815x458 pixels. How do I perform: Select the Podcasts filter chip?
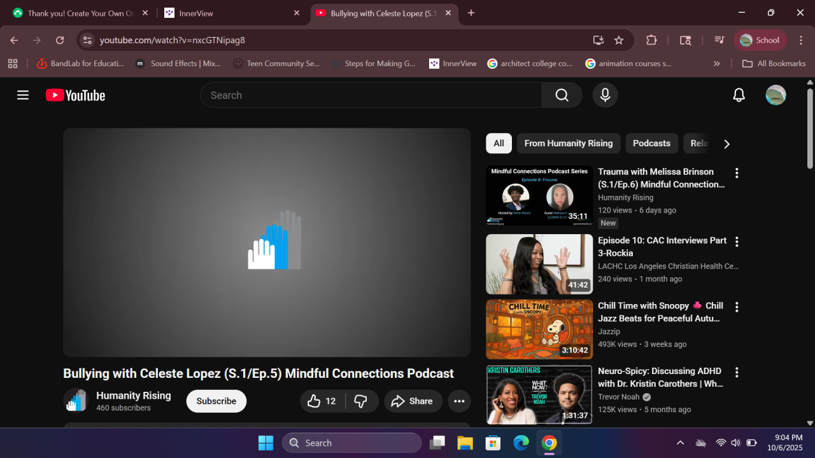[651, 143]
